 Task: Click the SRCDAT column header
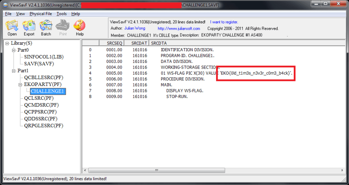(139, 43)
